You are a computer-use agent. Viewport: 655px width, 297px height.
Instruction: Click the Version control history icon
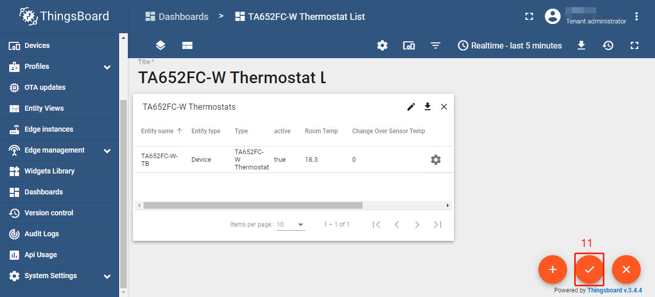pos(14,213)
